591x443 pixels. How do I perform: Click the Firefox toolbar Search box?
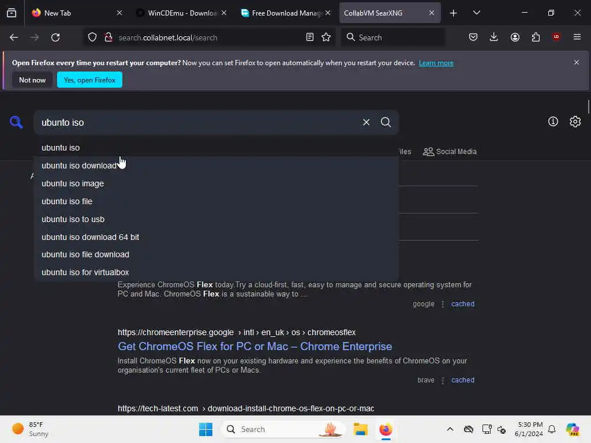pyautogui.click(x=392, y=37)
